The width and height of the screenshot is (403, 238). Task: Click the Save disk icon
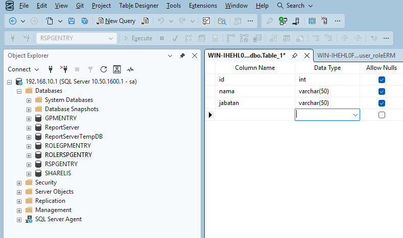72,21
